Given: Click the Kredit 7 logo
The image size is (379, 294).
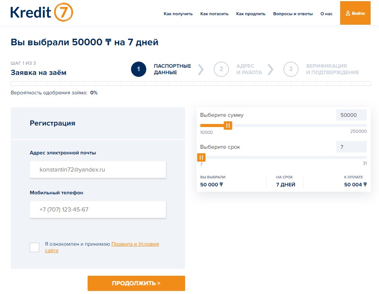Looking at the screenshot, I should [42, 12].
